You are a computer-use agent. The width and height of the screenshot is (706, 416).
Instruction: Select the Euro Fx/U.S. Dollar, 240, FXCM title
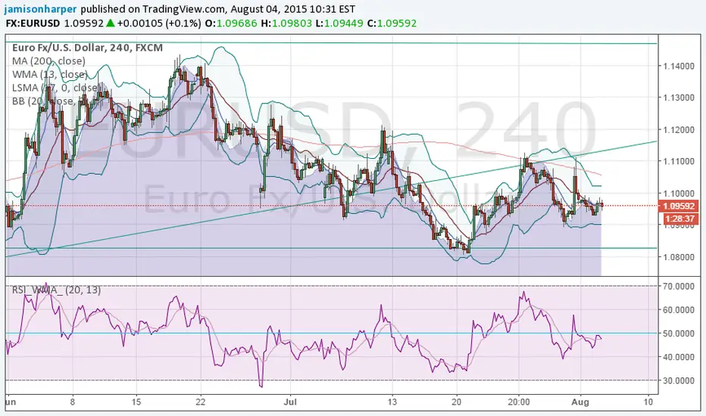tap(87, 48)
